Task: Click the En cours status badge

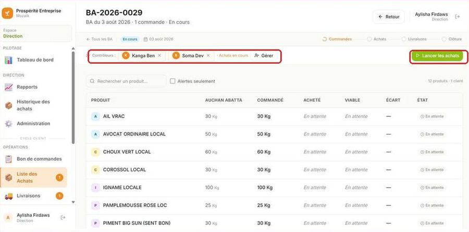Action: point(130,39)
